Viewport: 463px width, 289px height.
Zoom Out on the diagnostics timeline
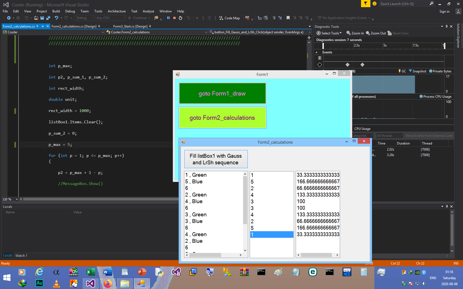tap(376, 33)
